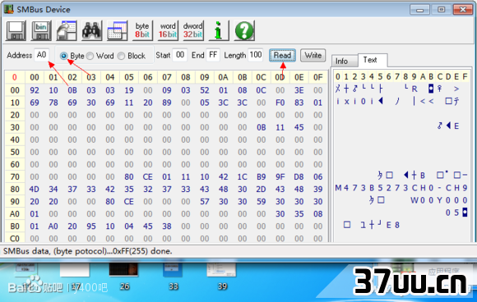Click the save as bin icon
The image size is (477, 302).
(41, 30)
